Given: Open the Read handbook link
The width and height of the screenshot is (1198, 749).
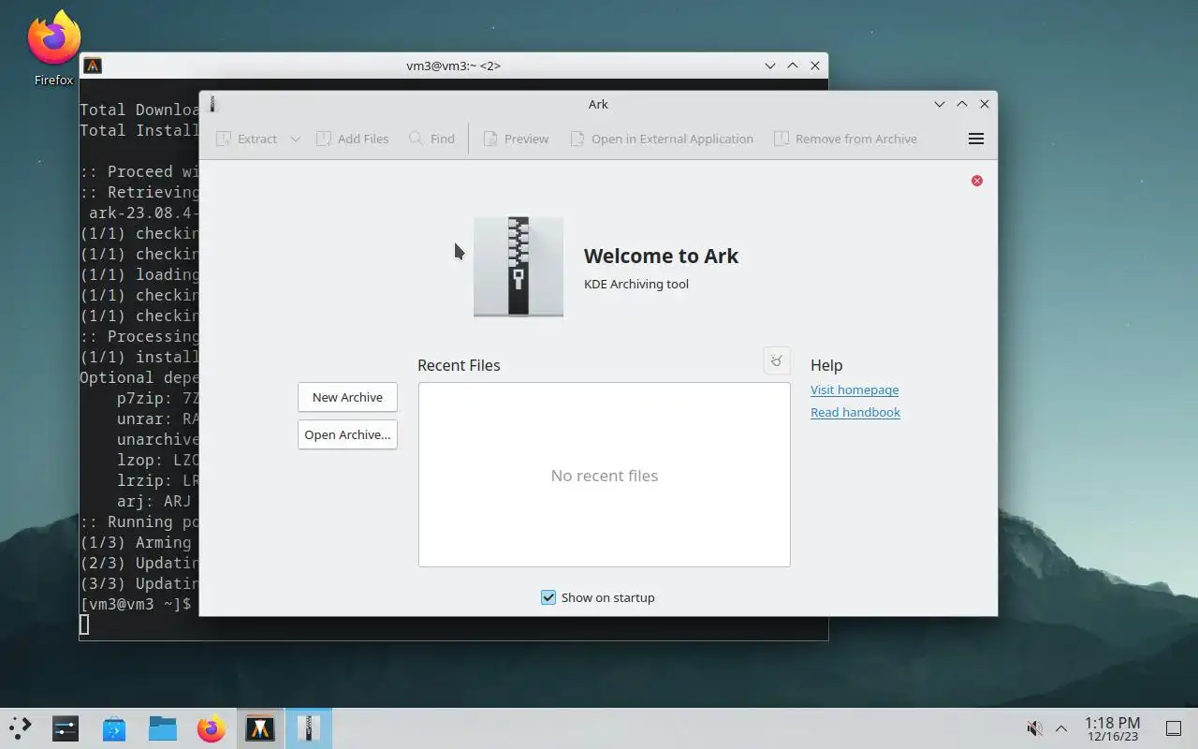Looking at the screenshot, I should [855, 412].
